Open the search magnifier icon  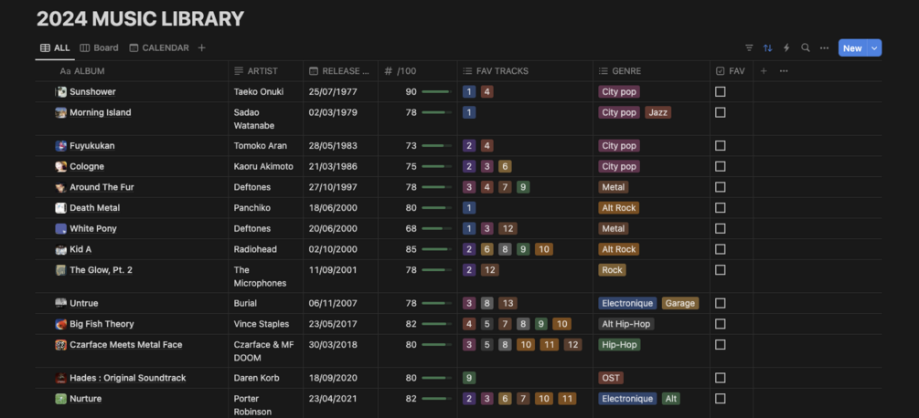click(x=806, y=48)
